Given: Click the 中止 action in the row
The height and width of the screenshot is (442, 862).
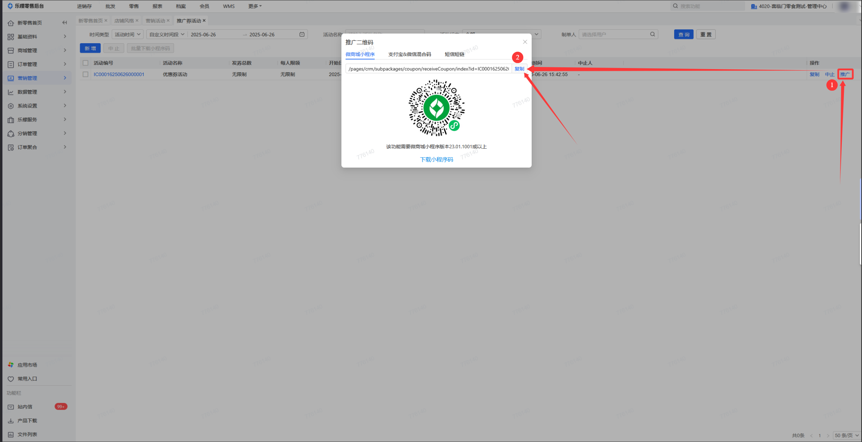Looking at the screenshot, I should [x=830, y=74].
